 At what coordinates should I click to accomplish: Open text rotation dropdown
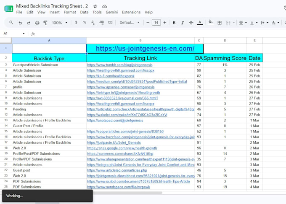[275, 23]
